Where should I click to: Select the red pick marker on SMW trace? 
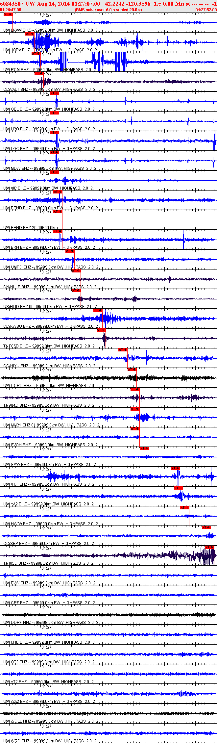pos(145,448)
